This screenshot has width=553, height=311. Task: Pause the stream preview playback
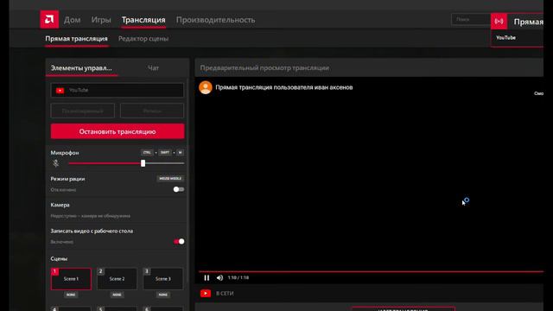tap(207, 278)
